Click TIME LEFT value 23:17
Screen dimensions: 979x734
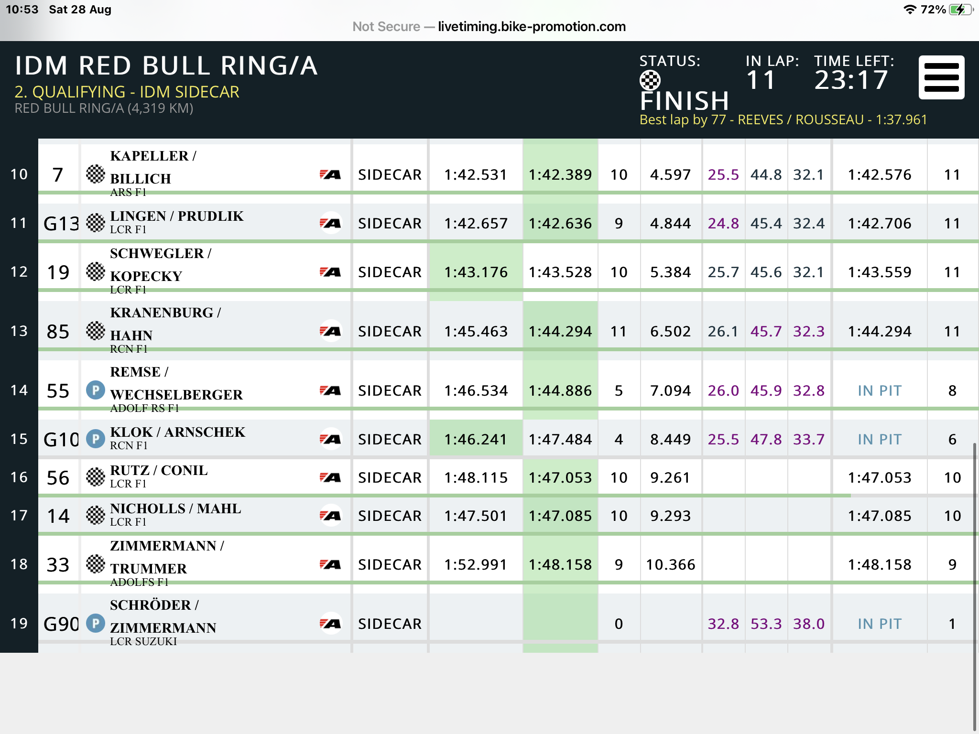(x=851, y=80)
